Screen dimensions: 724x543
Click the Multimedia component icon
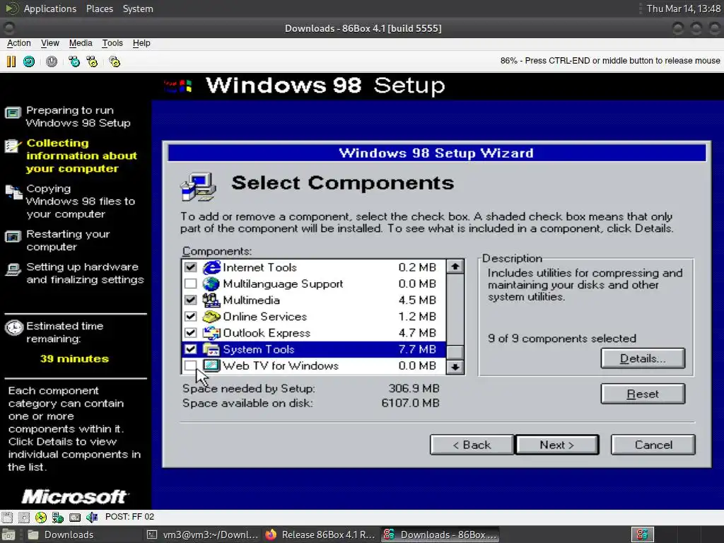(211, 300)
